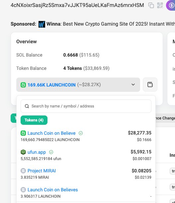Click the LAUNCHCOIN logo in dropdown header
The height and width of the screenshot is (203, 175).
[23, 85]
